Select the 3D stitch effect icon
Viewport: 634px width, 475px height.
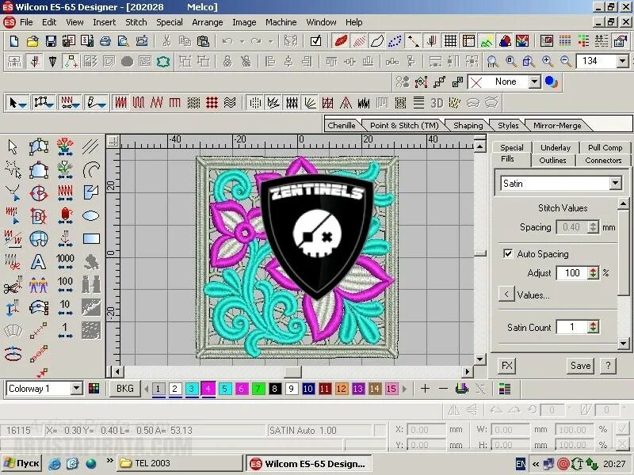pos(437,103)
